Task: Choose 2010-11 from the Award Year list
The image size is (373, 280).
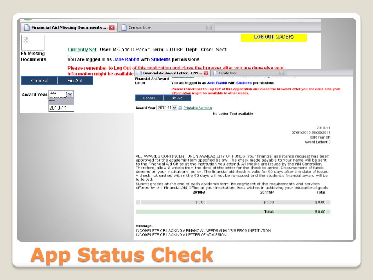Action: click(61, 108)
